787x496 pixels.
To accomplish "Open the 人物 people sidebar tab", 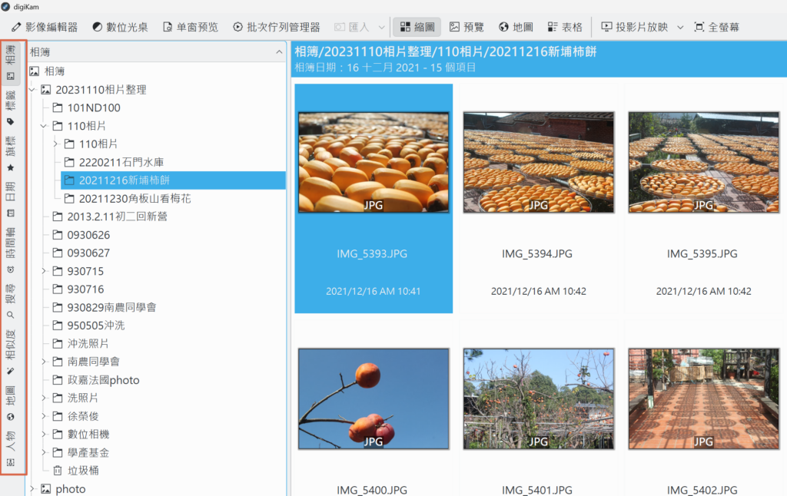I will 11,448.
